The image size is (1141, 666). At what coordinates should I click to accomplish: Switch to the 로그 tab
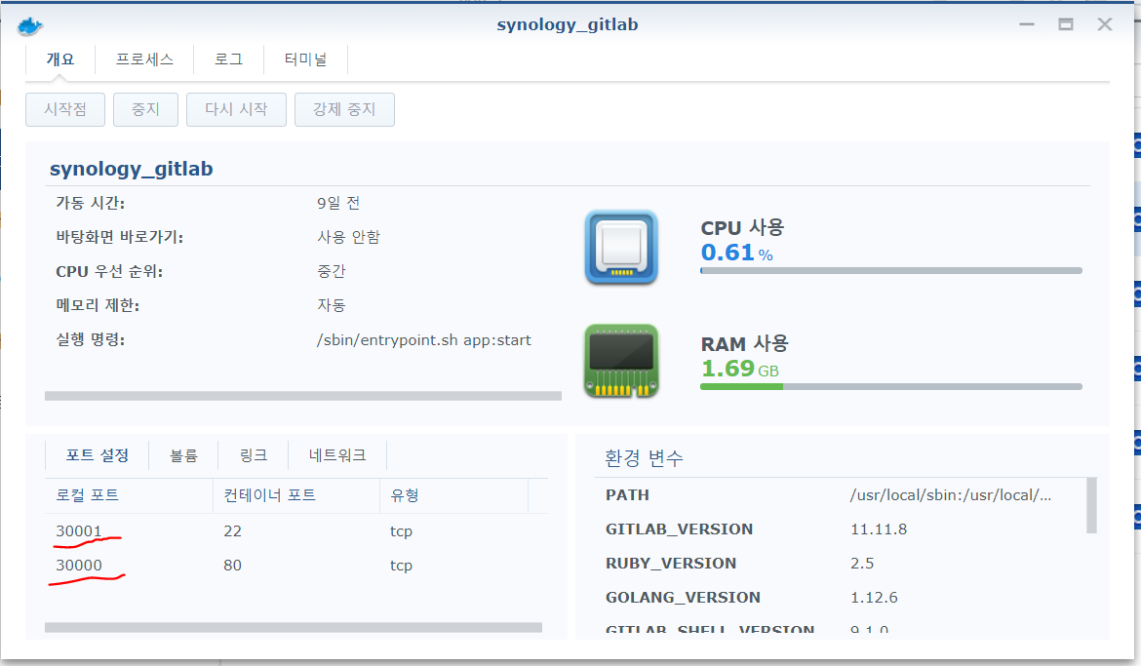[228, 59]
